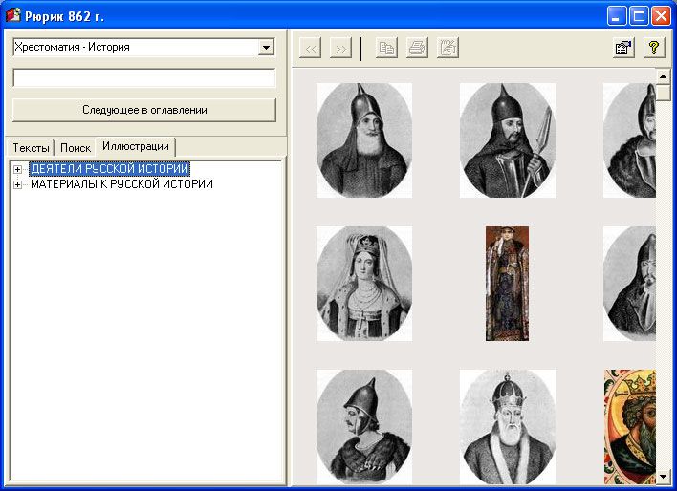Open help with the question mark icon

click(654, 48)
